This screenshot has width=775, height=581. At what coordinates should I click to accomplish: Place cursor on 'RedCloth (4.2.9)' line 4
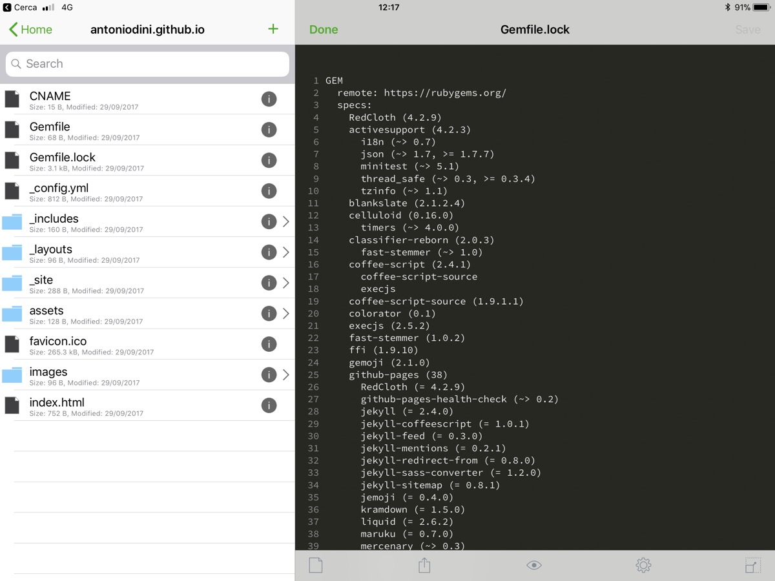395,117
